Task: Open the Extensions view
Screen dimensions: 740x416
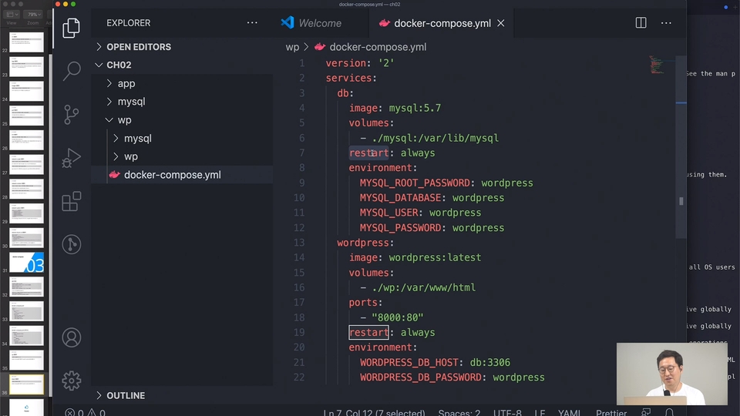Action: coord(71,201)
